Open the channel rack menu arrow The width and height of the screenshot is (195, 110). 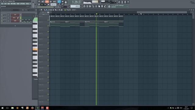[2, 10]
